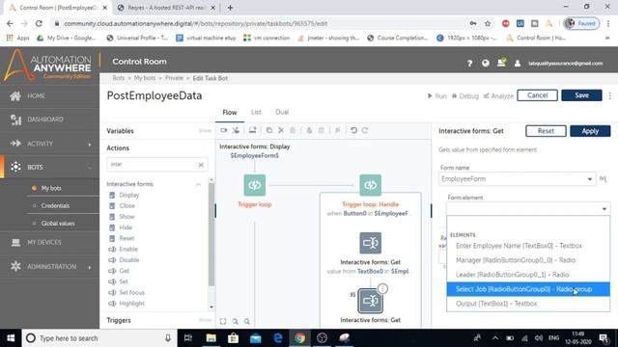
Task: Select the Display action
Action: 128,195
